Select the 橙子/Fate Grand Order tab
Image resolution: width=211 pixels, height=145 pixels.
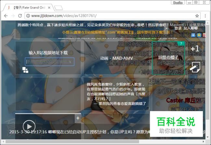[29, 8]
